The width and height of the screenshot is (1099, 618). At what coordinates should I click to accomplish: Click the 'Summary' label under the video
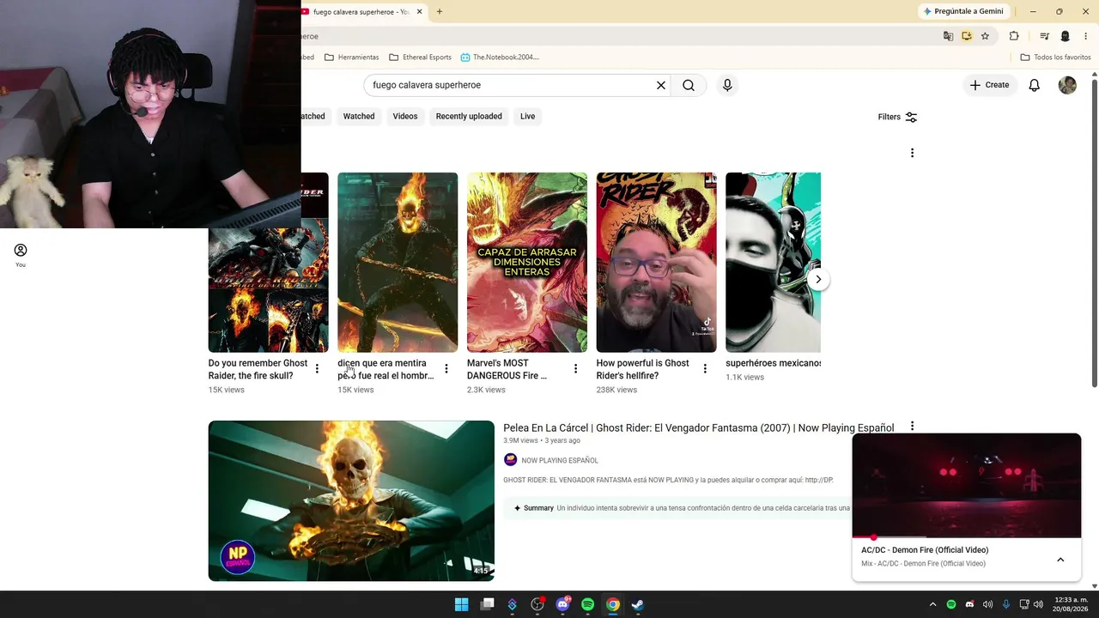[x=538, y=508]
